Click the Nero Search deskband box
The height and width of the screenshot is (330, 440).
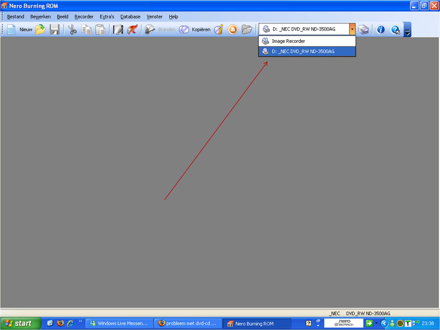coord(344,323)
